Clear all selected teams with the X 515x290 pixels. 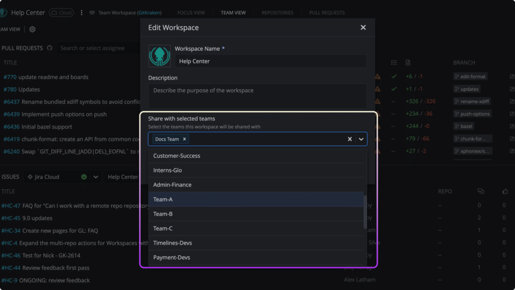coord(350,139)
